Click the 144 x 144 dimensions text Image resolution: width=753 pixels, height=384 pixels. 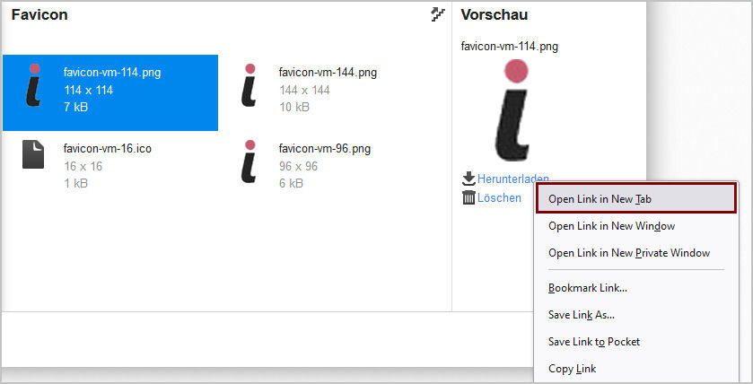[304, 90]
